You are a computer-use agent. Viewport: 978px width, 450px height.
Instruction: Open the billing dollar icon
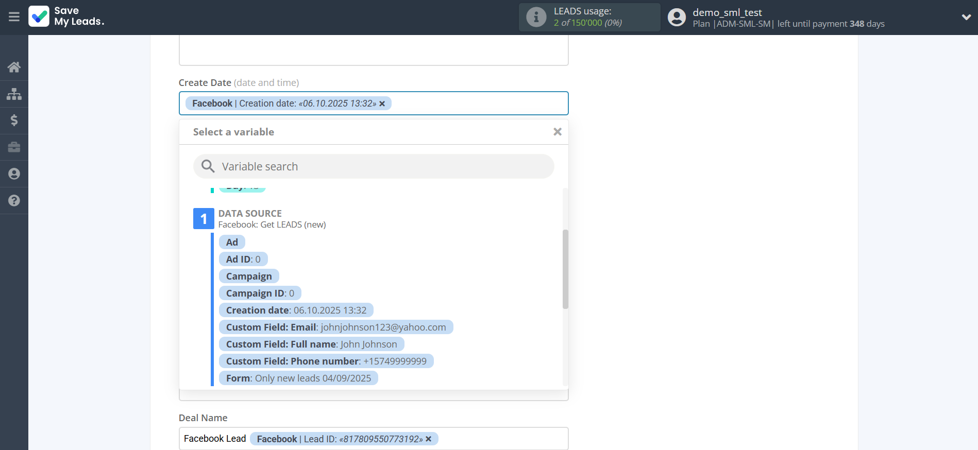click(x=14, y=120)
